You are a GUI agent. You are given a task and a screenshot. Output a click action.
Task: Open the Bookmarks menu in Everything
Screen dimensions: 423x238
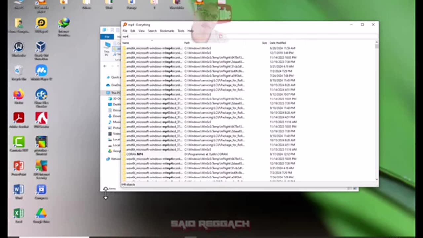167,31
